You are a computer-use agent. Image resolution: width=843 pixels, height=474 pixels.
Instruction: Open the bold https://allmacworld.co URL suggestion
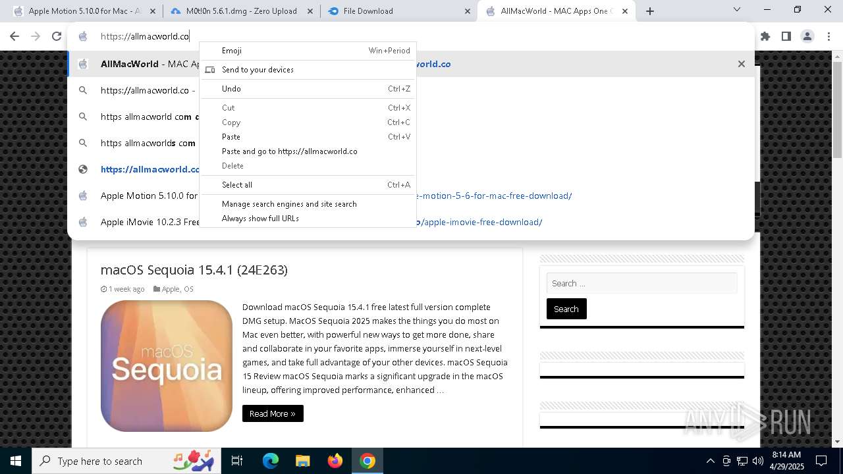click(411, 169)
